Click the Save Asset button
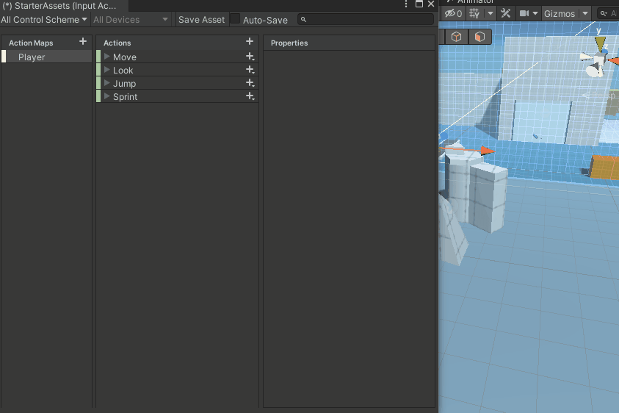 click(x=201, y=20)
